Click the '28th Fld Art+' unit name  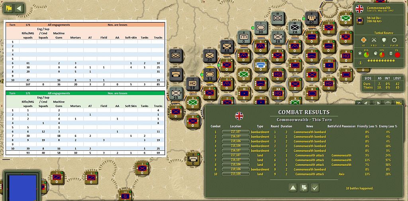point(375,22)
